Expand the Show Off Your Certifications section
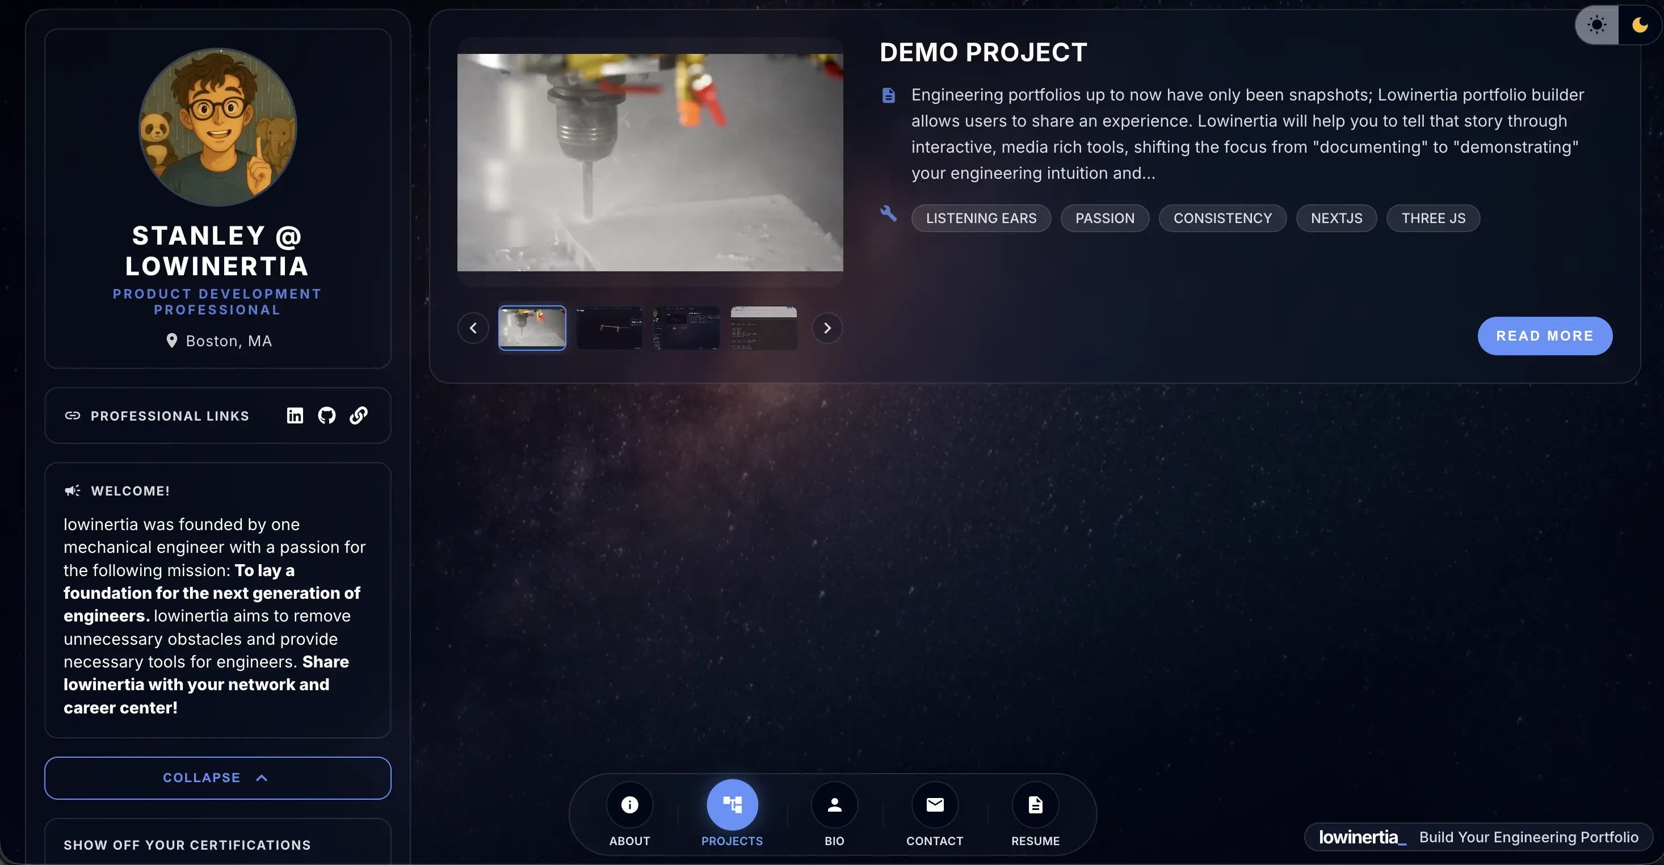The width and height of the screenshot is (1664, 865). click(x=187, y=845)
